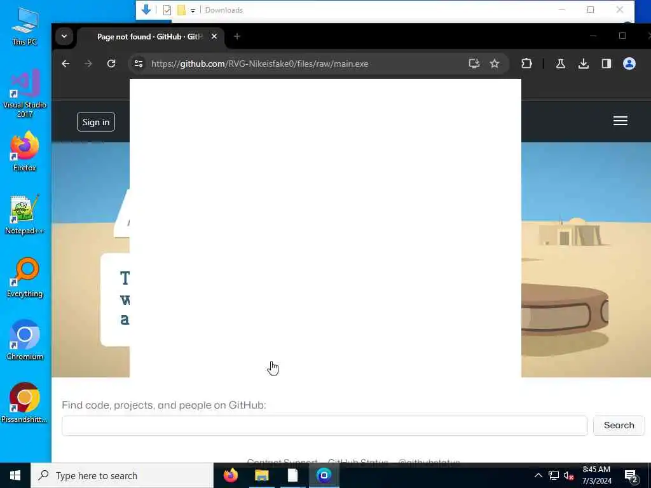Open the Windows Start menu

click(15, 475)
